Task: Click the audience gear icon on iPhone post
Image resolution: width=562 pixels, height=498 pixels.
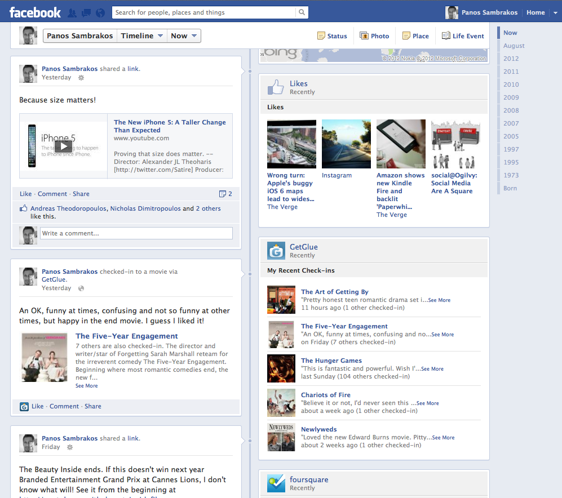Action: coord(81,78)
